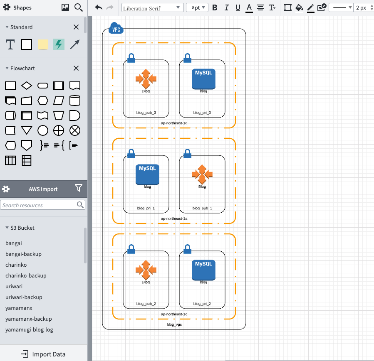Select the yamamugi-blog-log bucket

tap(29, 329)
